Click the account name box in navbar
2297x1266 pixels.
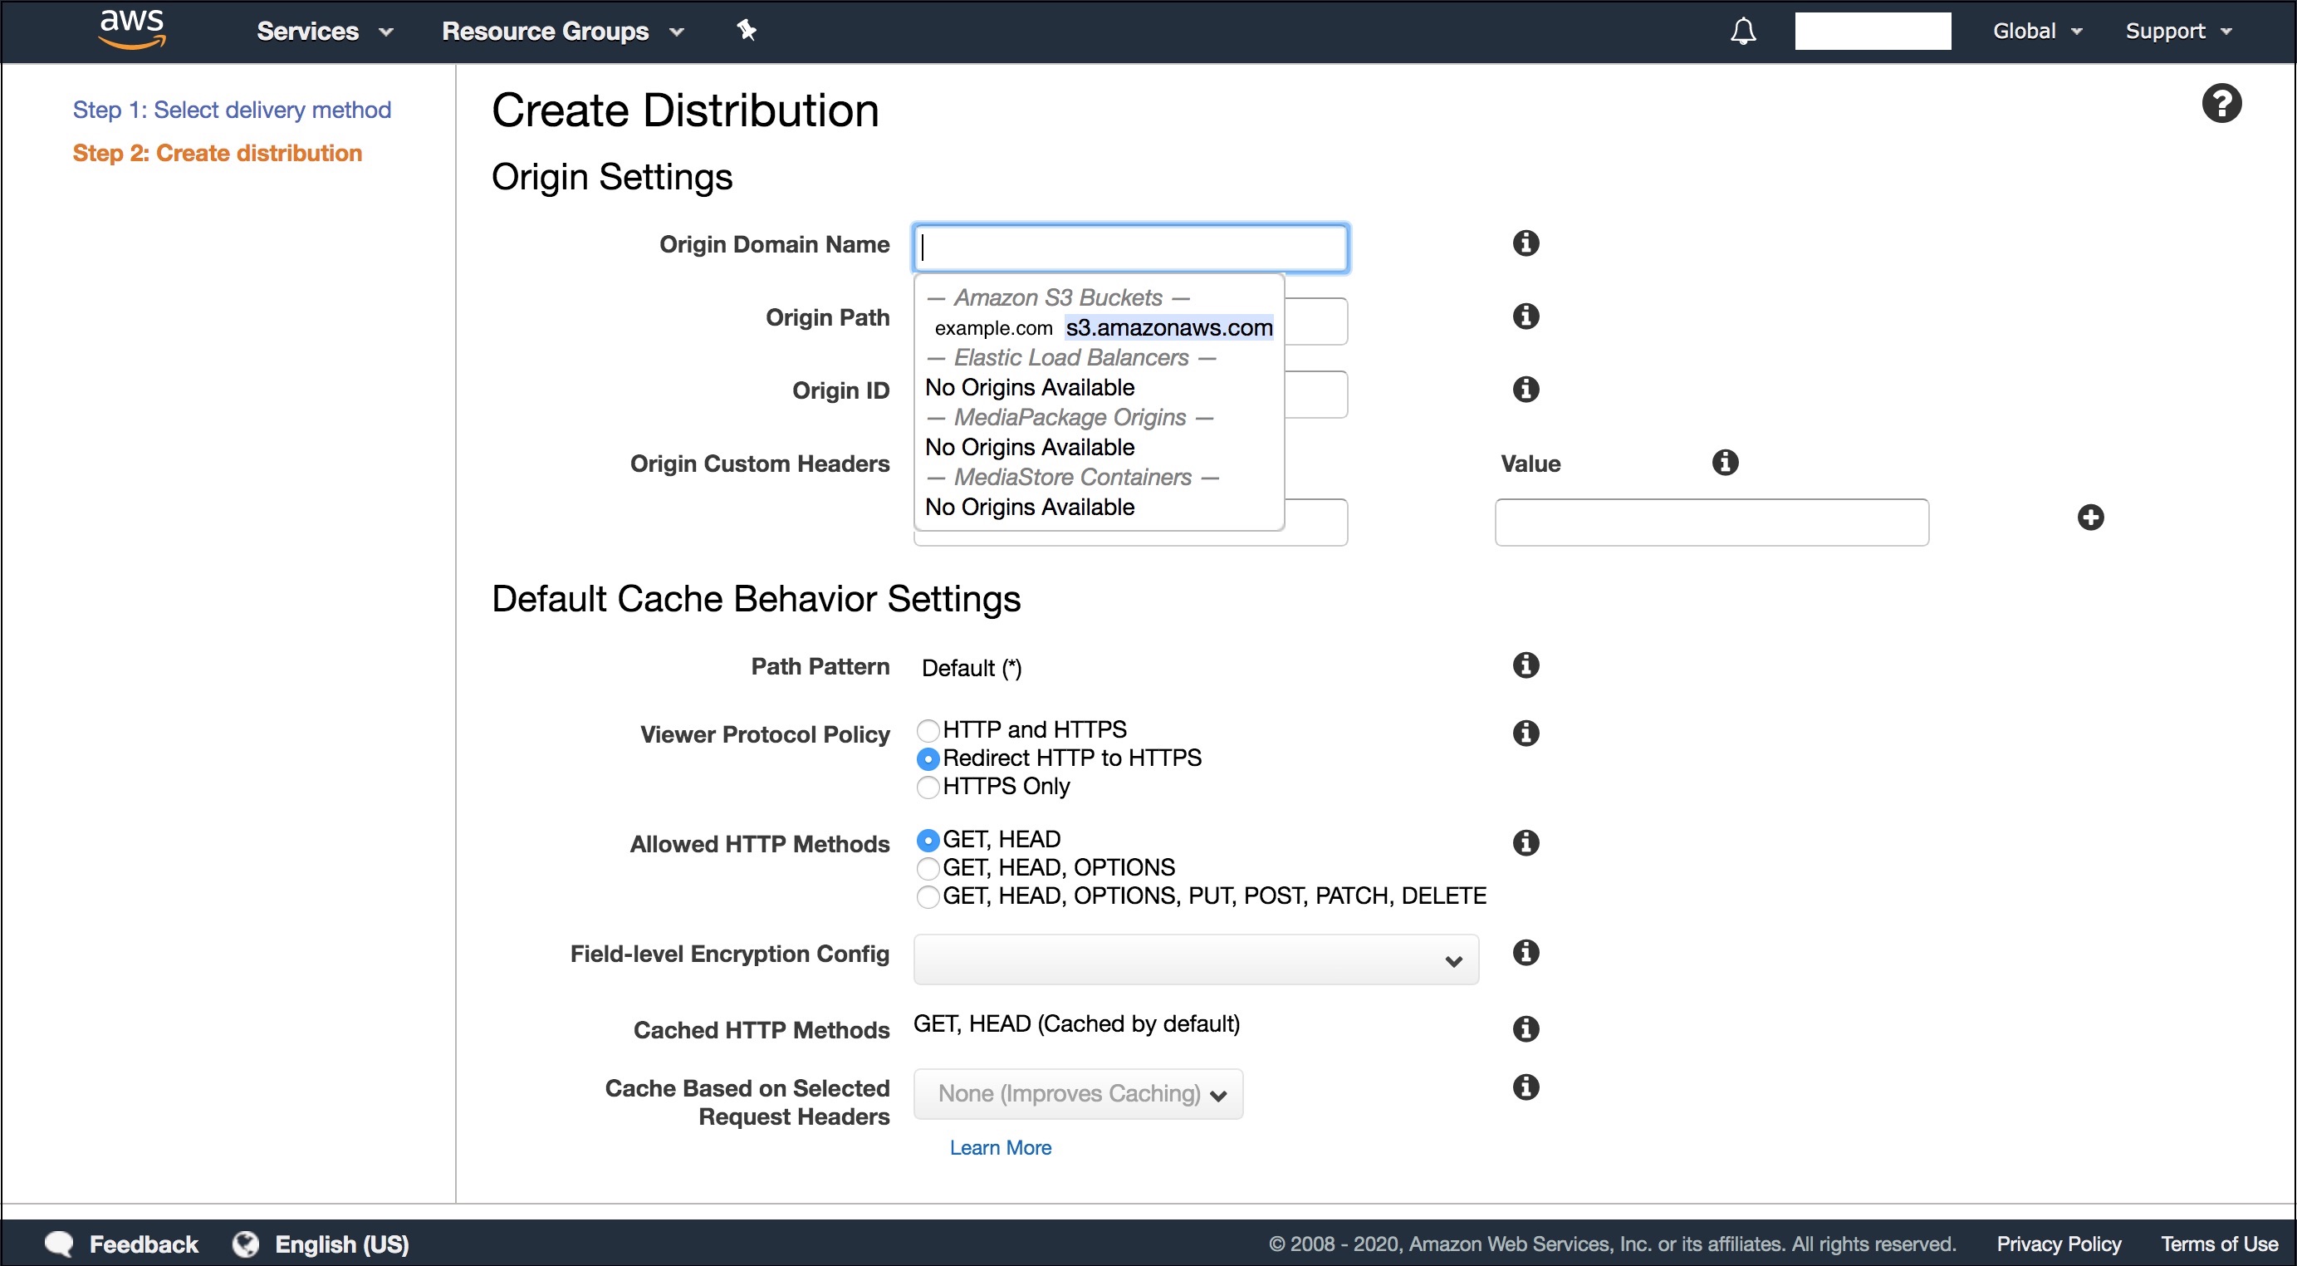(1872, 32)
